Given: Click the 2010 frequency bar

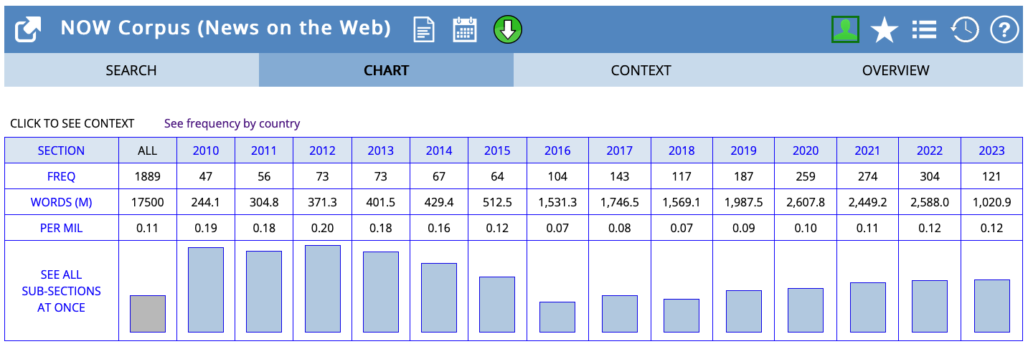Looking at the screenshot, I should tap(206, 290).
